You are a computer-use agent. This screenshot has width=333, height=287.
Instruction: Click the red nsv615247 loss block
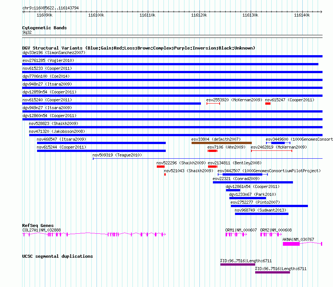click(268, 104)
